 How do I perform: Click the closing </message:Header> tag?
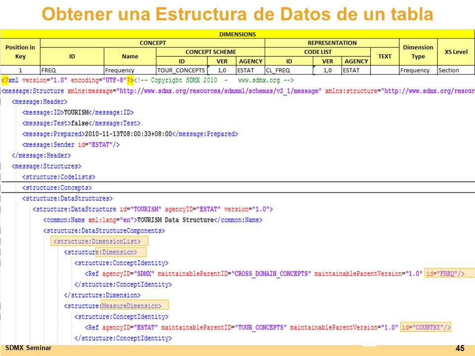pos(41,155)
